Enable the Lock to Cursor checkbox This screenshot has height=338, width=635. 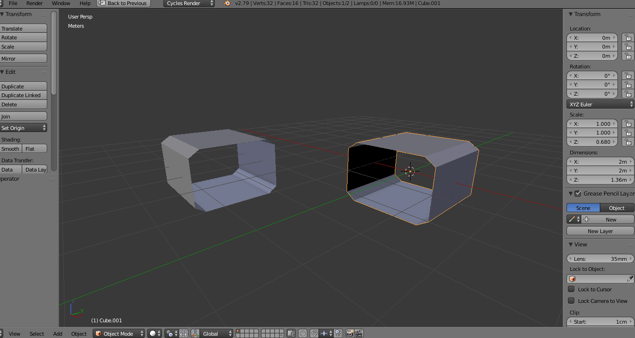click(571, 289)
